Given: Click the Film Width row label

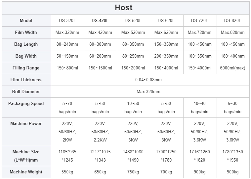Looking at the screenshot, I should 26,32.
